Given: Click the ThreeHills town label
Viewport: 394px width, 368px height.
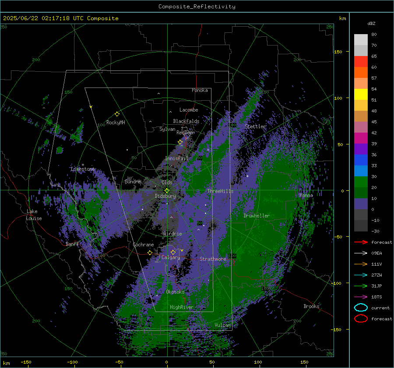Looking at the screenshot, I should point(220,191).
